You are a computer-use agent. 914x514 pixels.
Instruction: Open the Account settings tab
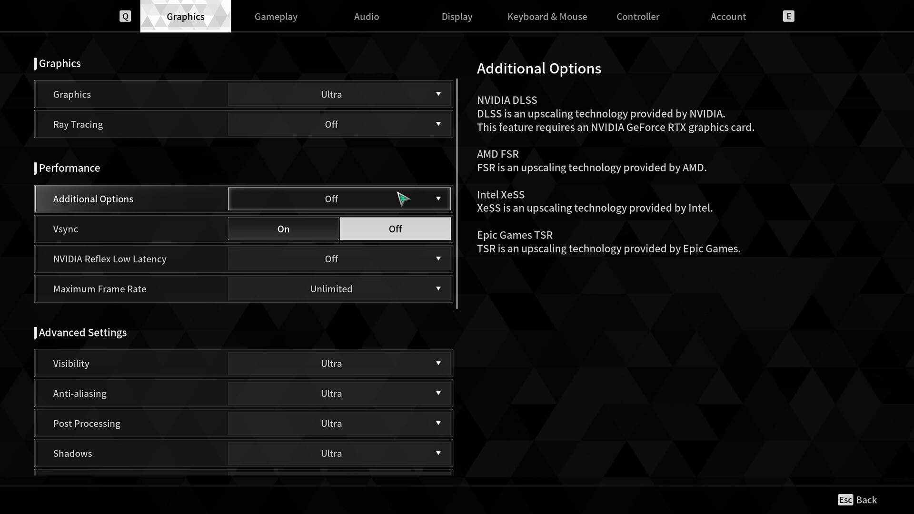tap(728, 17)
